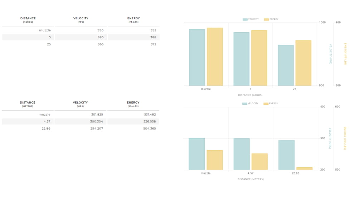Screen dimensions: 350x197
Task: Select the small energy bar at 22.86 meters
Action: tap(304, 169)
